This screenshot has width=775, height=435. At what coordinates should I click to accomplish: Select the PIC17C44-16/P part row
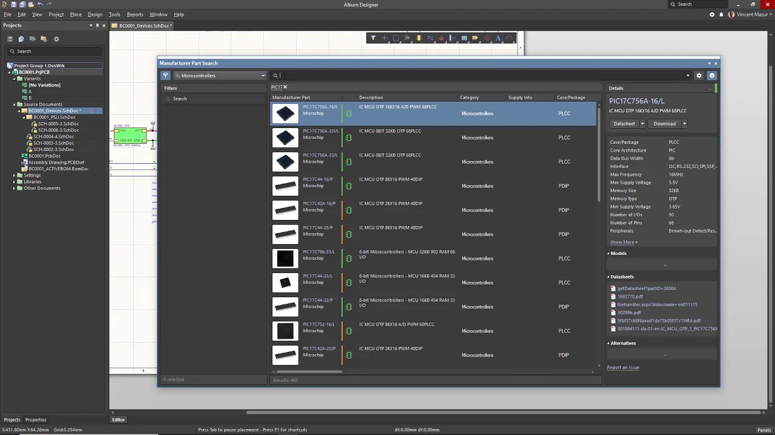[x=434, y=186]
